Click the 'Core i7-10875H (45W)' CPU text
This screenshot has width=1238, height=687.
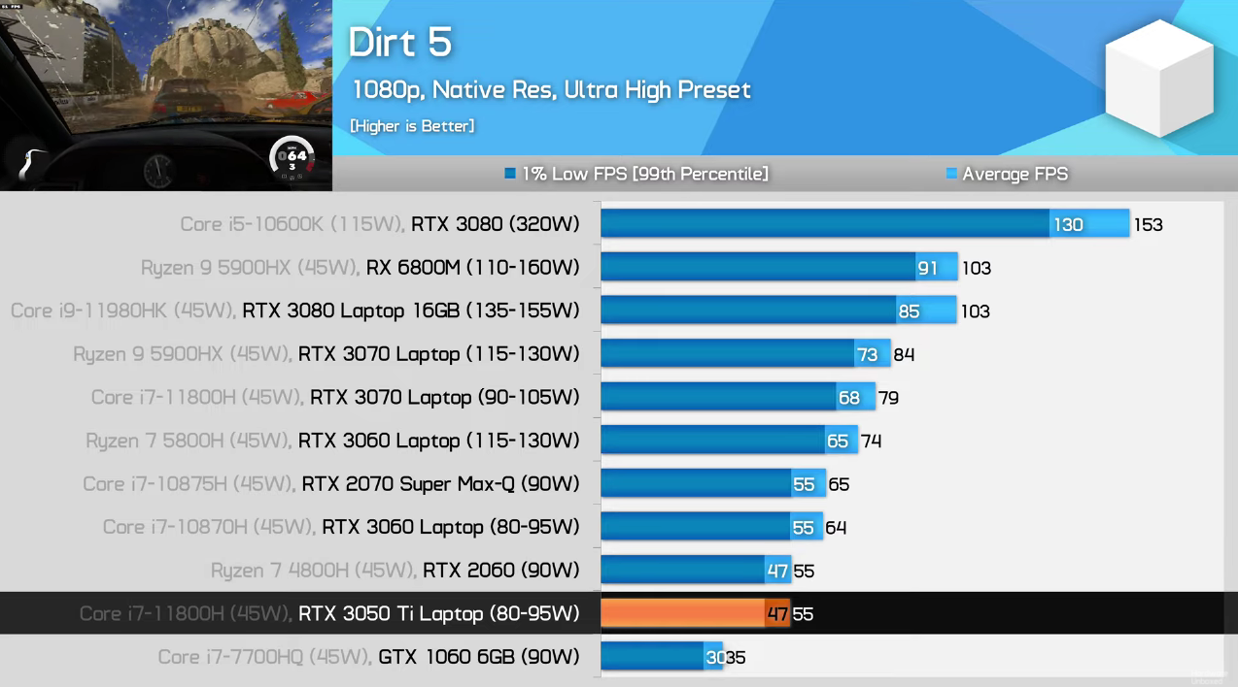click(189, 483)
